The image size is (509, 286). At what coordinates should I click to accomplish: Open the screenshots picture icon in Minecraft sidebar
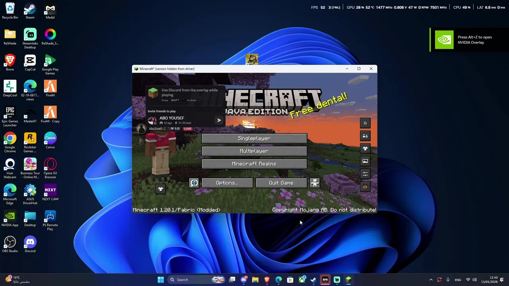(x=365, y=161)
